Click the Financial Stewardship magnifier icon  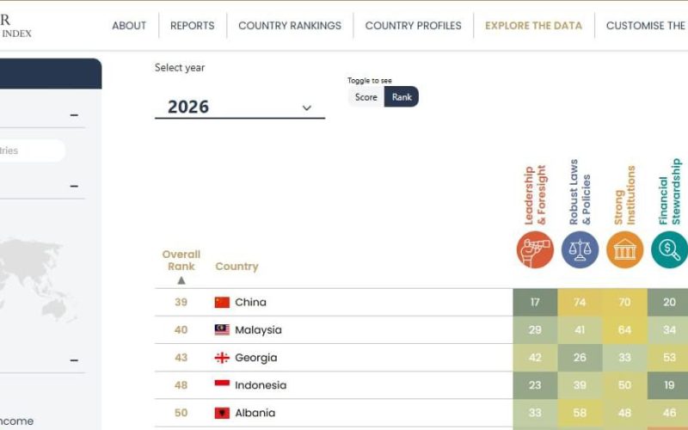[669, 249]
